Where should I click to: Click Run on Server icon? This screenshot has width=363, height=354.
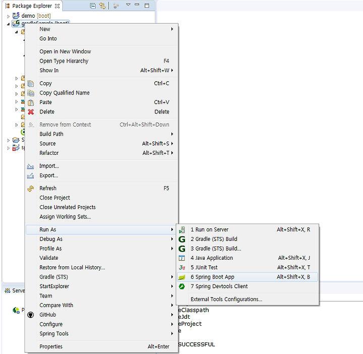tap(182, 229)
